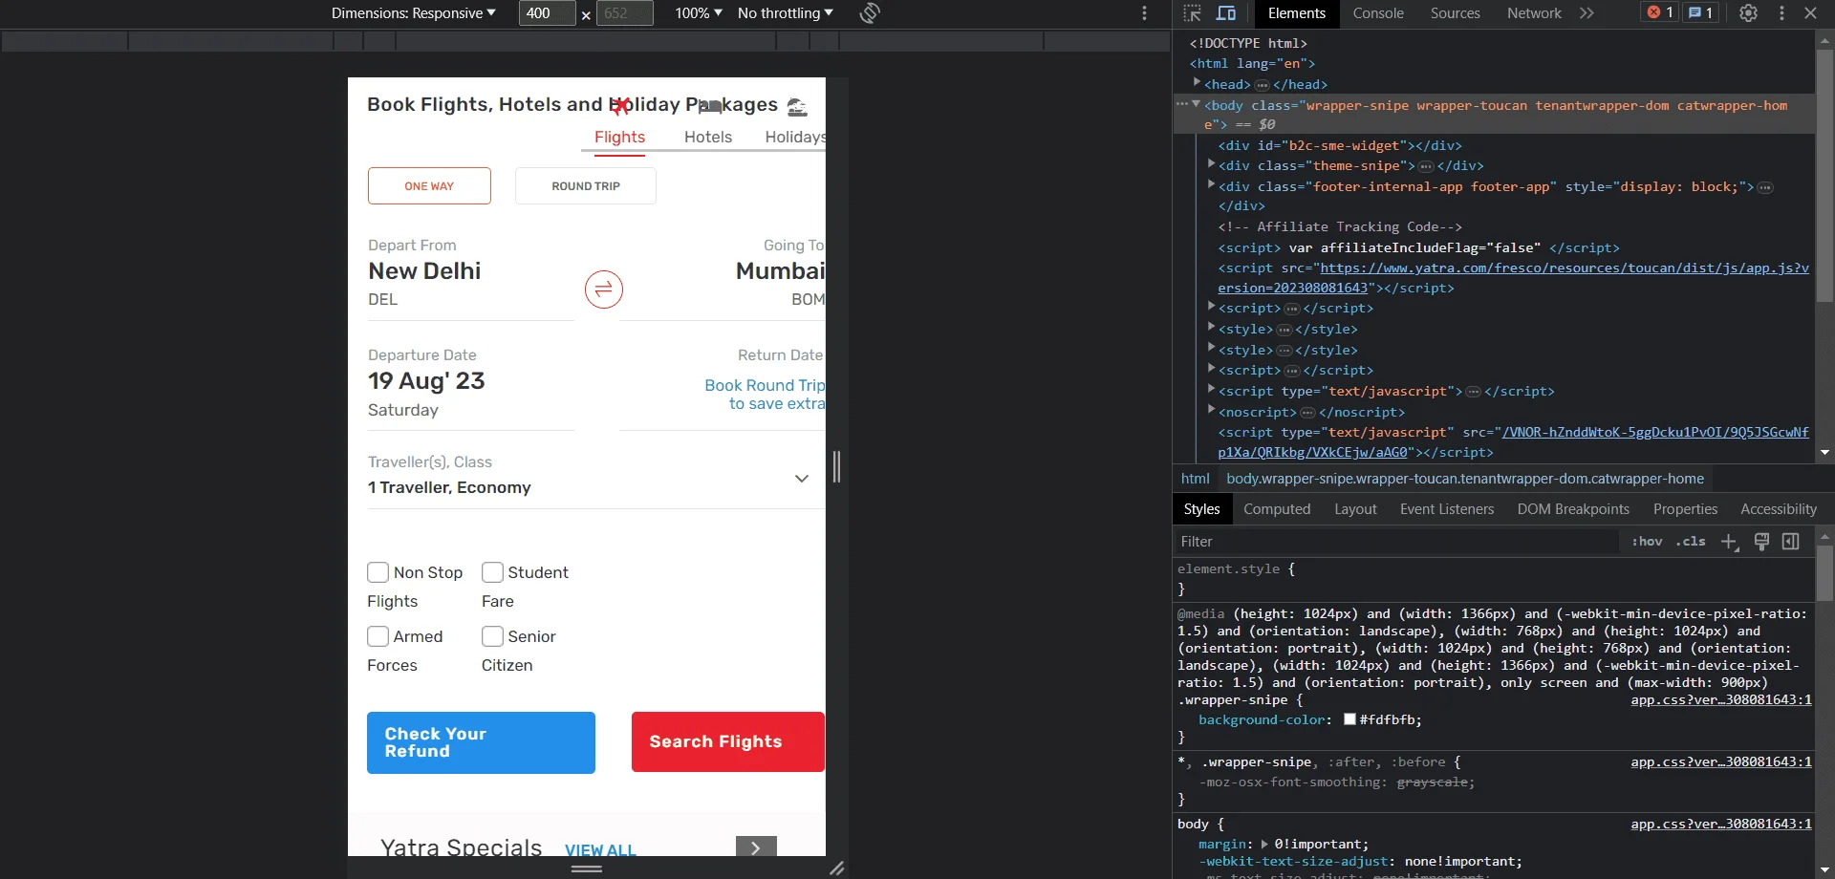Swap New Delhi and Mumbai cities
This screenshot has width=1835, height=879.
tap(603, 289)
